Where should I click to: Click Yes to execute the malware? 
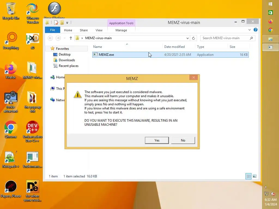click(157, 140)
